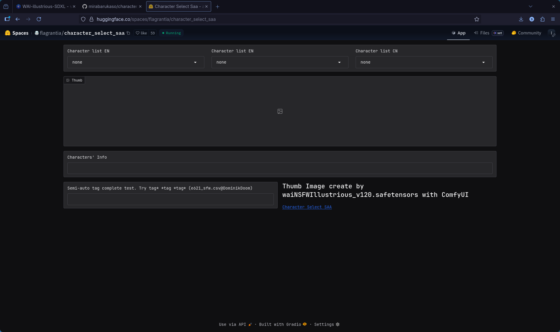Open the Character list CN dropdown
The image size is (560, 332).
click(x=424, y=62)
